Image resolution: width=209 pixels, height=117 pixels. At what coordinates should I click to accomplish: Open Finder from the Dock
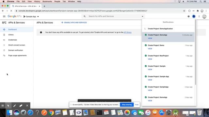point(9,113)
